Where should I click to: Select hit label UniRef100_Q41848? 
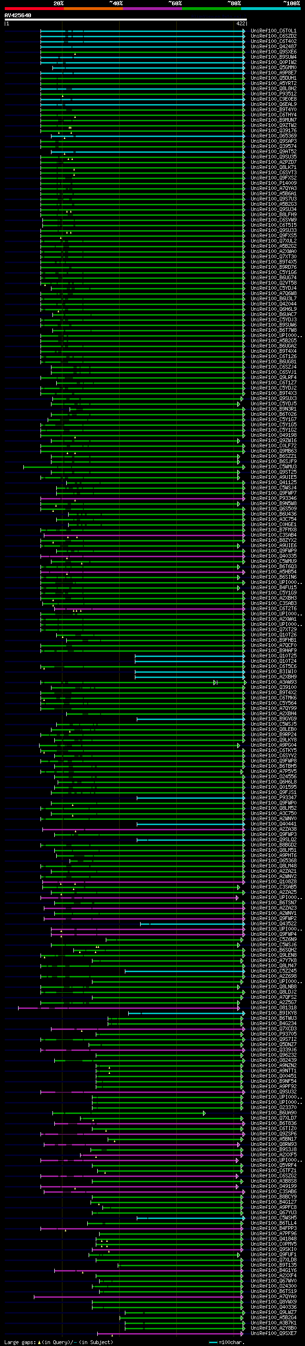click(x=273, y=1239)
